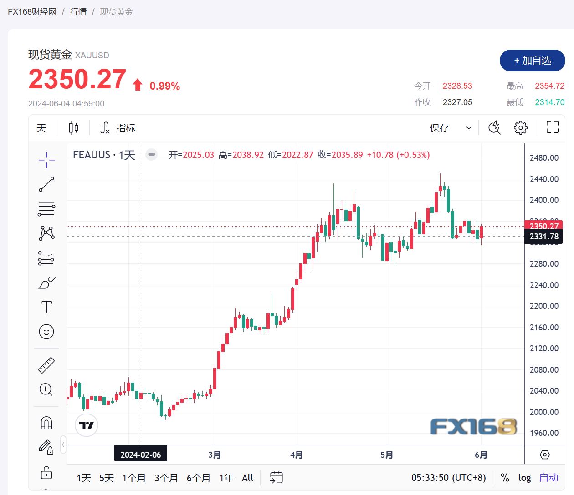Choose the text annotation tool
Image resolution: width=574 pixels, height=495 pixels.
pos(46,307)
